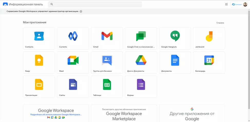Open the Google Workspace Marketplace card
This screenshot has width=250, height=122.
[124, 113]
